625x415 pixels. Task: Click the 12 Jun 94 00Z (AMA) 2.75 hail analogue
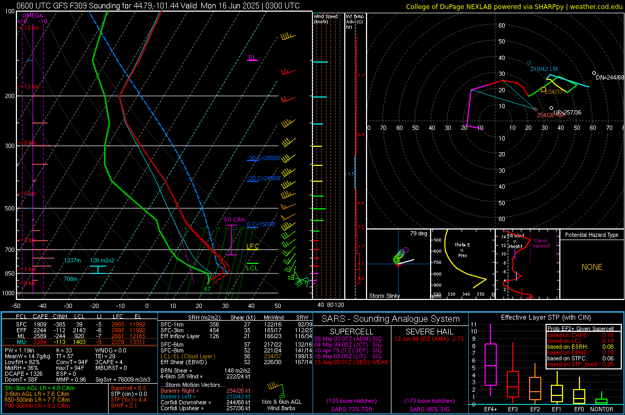(429, 339)
